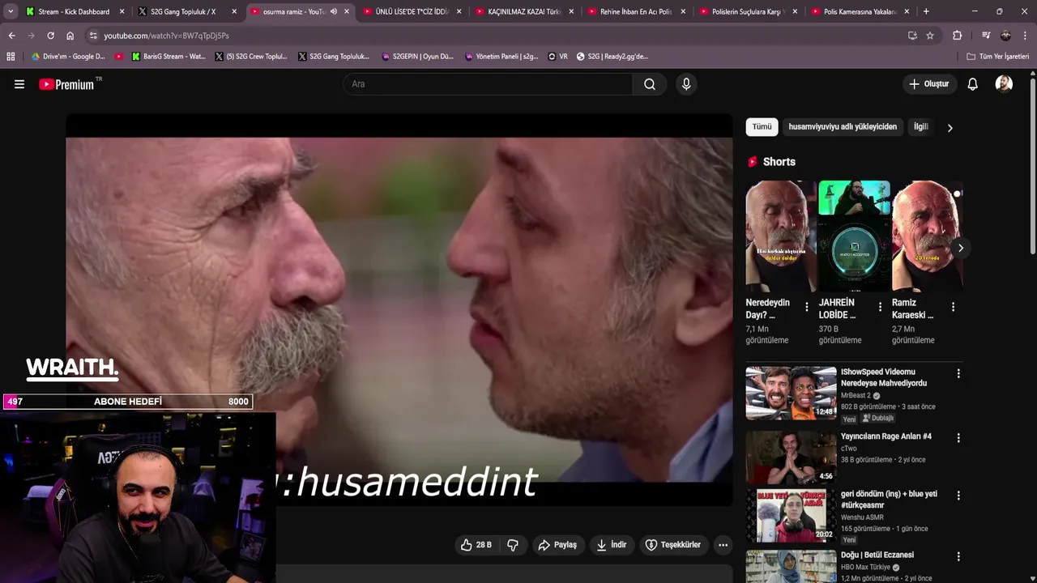
Task: Open the BarisG Stream bookmark
Action: click(x=168, y=57)
